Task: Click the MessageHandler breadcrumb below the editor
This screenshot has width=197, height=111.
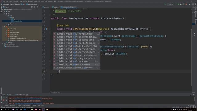Action: point(55,92)
